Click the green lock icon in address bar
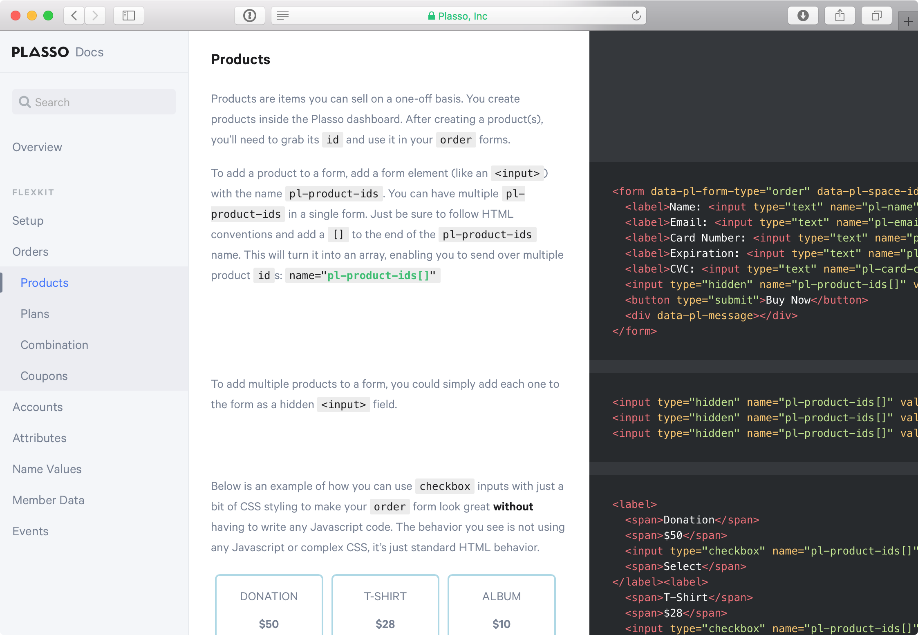This screenshot has width=918, height=635. click(x=431, y=16)
